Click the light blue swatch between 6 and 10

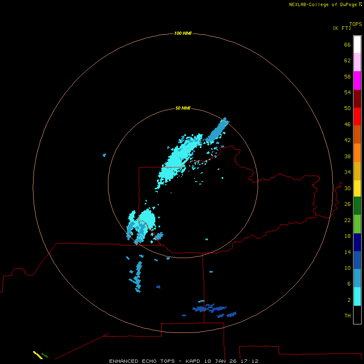[x=357, y=278]
